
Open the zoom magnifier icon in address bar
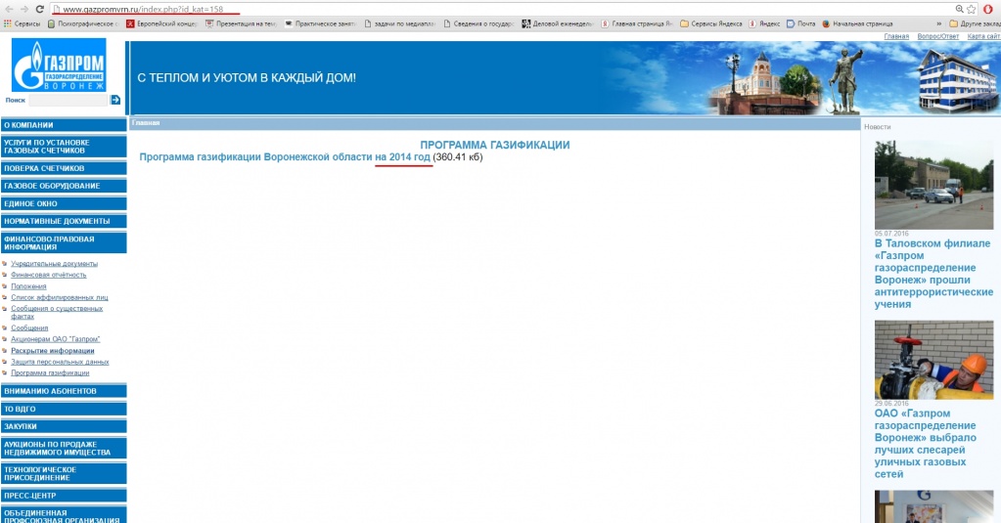pyautogui.click(x=960, y=9)
